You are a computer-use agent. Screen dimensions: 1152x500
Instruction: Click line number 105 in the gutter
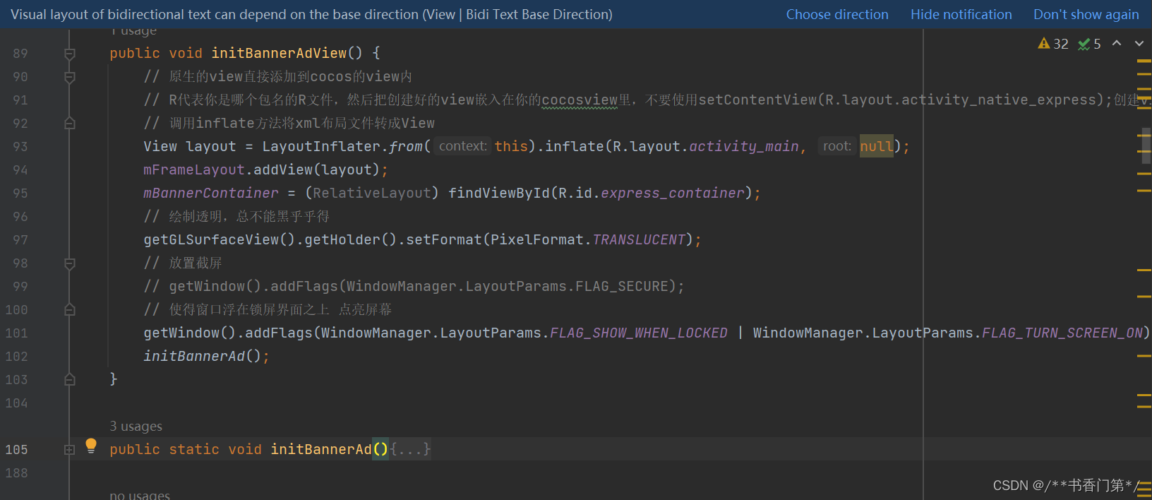point(16,449)
